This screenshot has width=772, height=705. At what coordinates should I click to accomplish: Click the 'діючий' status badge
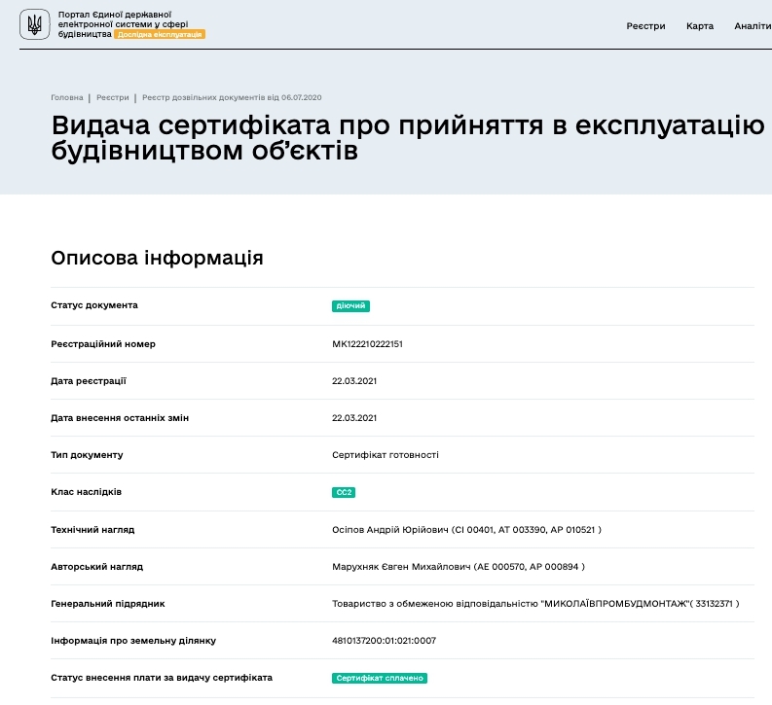pos(350,305)
